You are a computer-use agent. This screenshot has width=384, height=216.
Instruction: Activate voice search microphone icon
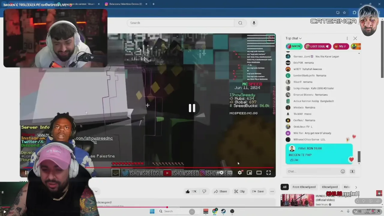[254, 23]
